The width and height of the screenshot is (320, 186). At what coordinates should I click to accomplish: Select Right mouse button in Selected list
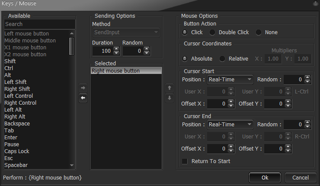(126, 71)
